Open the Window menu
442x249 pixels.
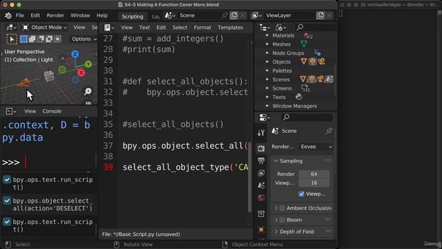[80, 15]
